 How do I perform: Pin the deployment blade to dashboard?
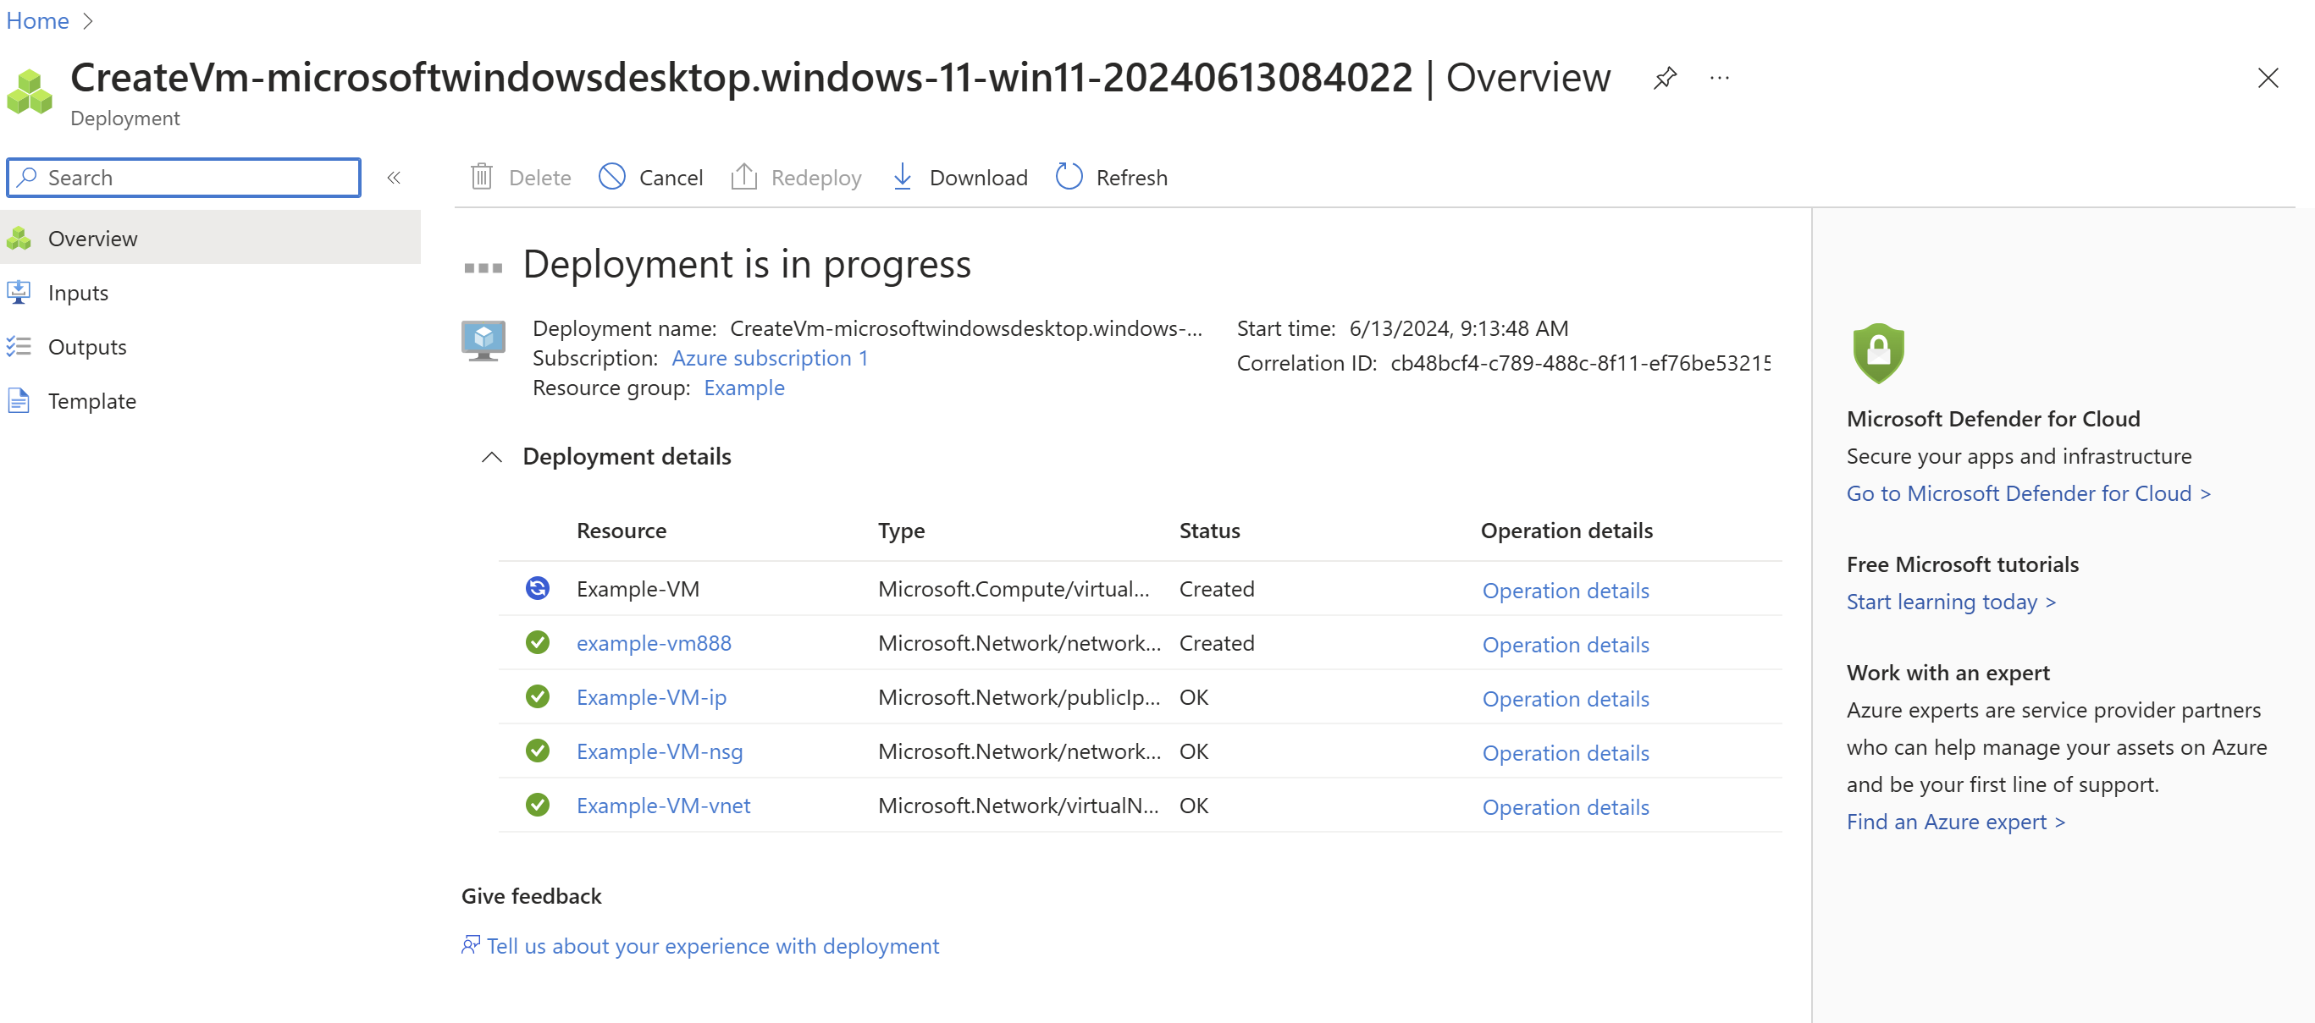tap(1665, 78)
